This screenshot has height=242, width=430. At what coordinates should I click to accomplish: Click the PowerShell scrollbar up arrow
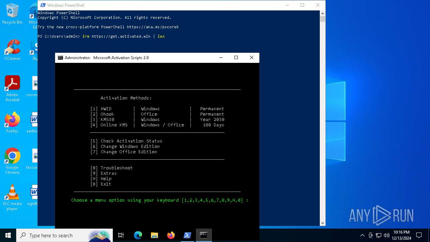point(322,13)
